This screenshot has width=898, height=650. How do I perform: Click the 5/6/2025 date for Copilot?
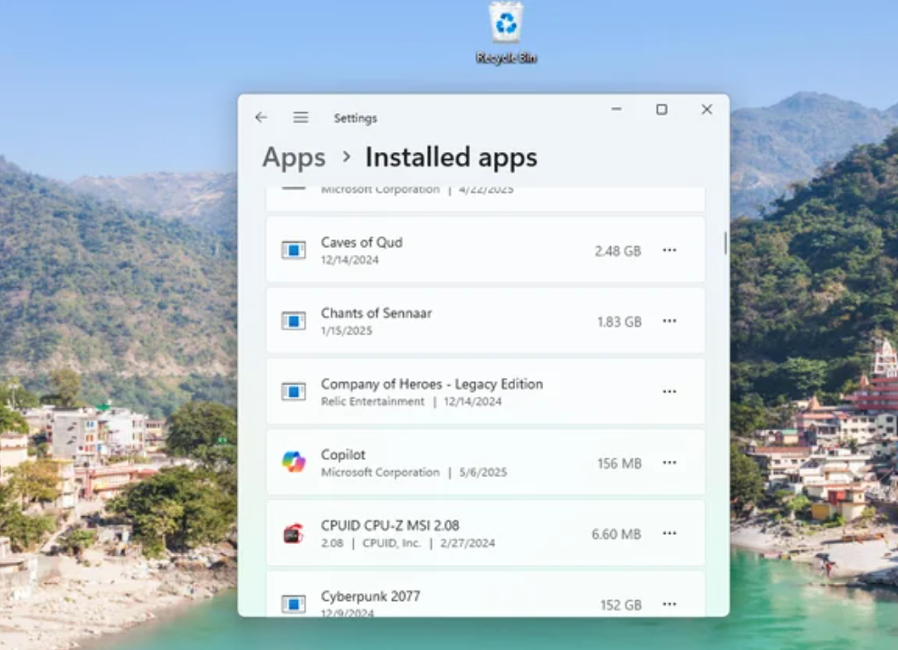(x=482, y=473)
